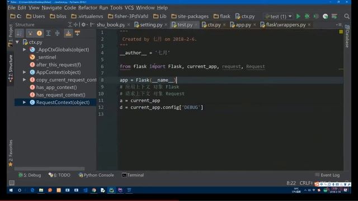Open the Refactor menu

[x=87, y=7]
